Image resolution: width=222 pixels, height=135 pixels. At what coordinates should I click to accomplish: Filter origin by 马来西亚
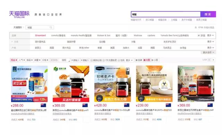[x=167, y=48]
